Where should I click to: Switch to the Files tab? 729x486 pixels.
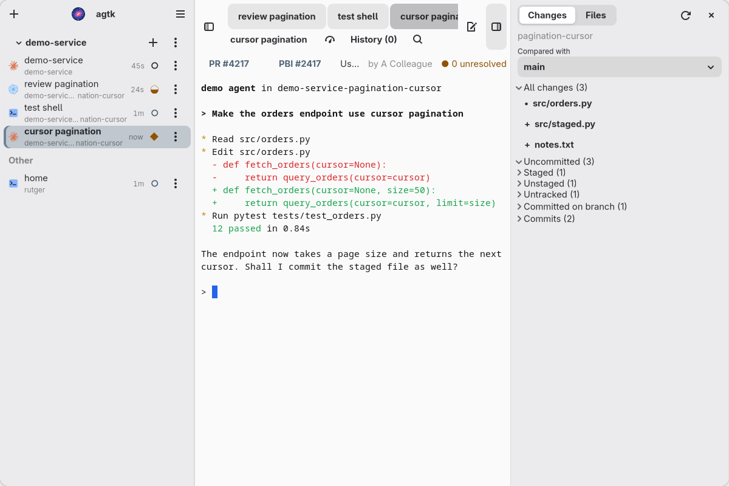(x=595, y=15)
